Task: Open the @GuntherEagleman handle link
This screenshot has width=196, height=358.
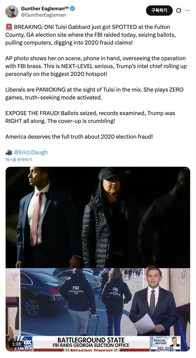Action: (x=43, y=15)
